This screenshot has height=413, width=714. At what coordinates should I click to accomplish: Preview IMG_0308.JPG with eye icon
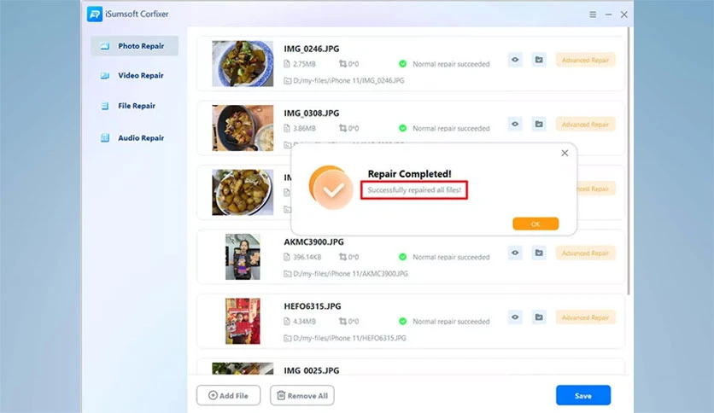click(515, 124)
